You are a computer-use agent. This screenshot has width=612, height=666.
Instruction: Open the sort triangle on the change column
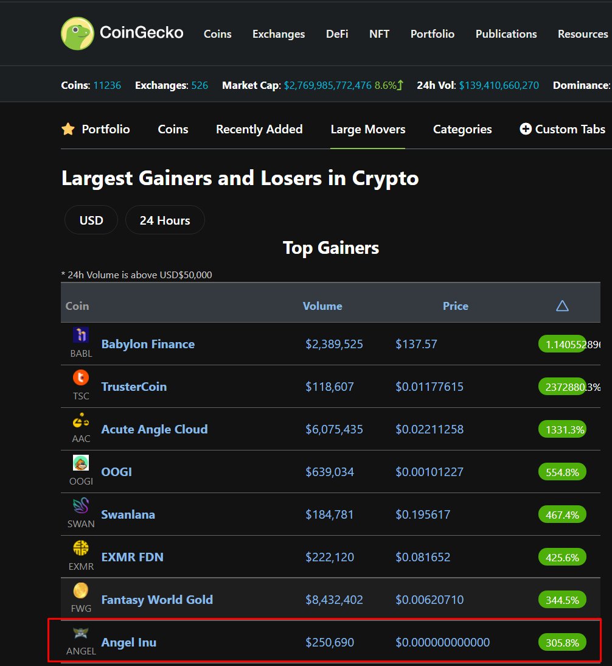(562, 306)
